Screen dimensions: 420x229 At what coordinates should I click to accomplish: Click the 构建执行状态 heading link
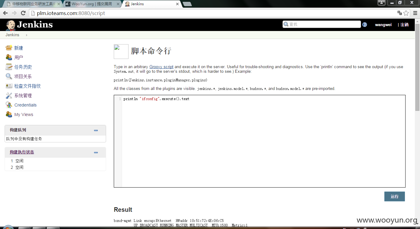[22, 152]
